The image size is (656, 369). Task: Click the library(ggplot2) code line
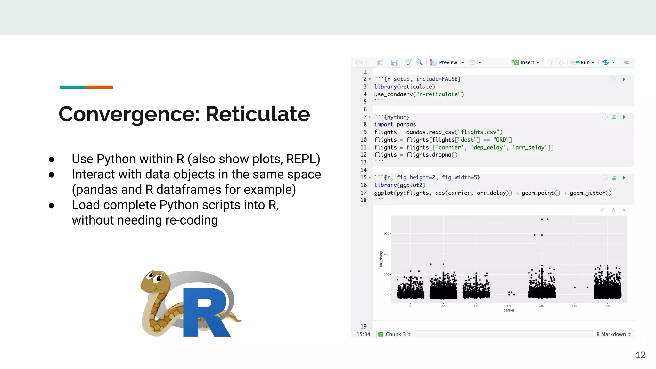[x=400, y=185]
